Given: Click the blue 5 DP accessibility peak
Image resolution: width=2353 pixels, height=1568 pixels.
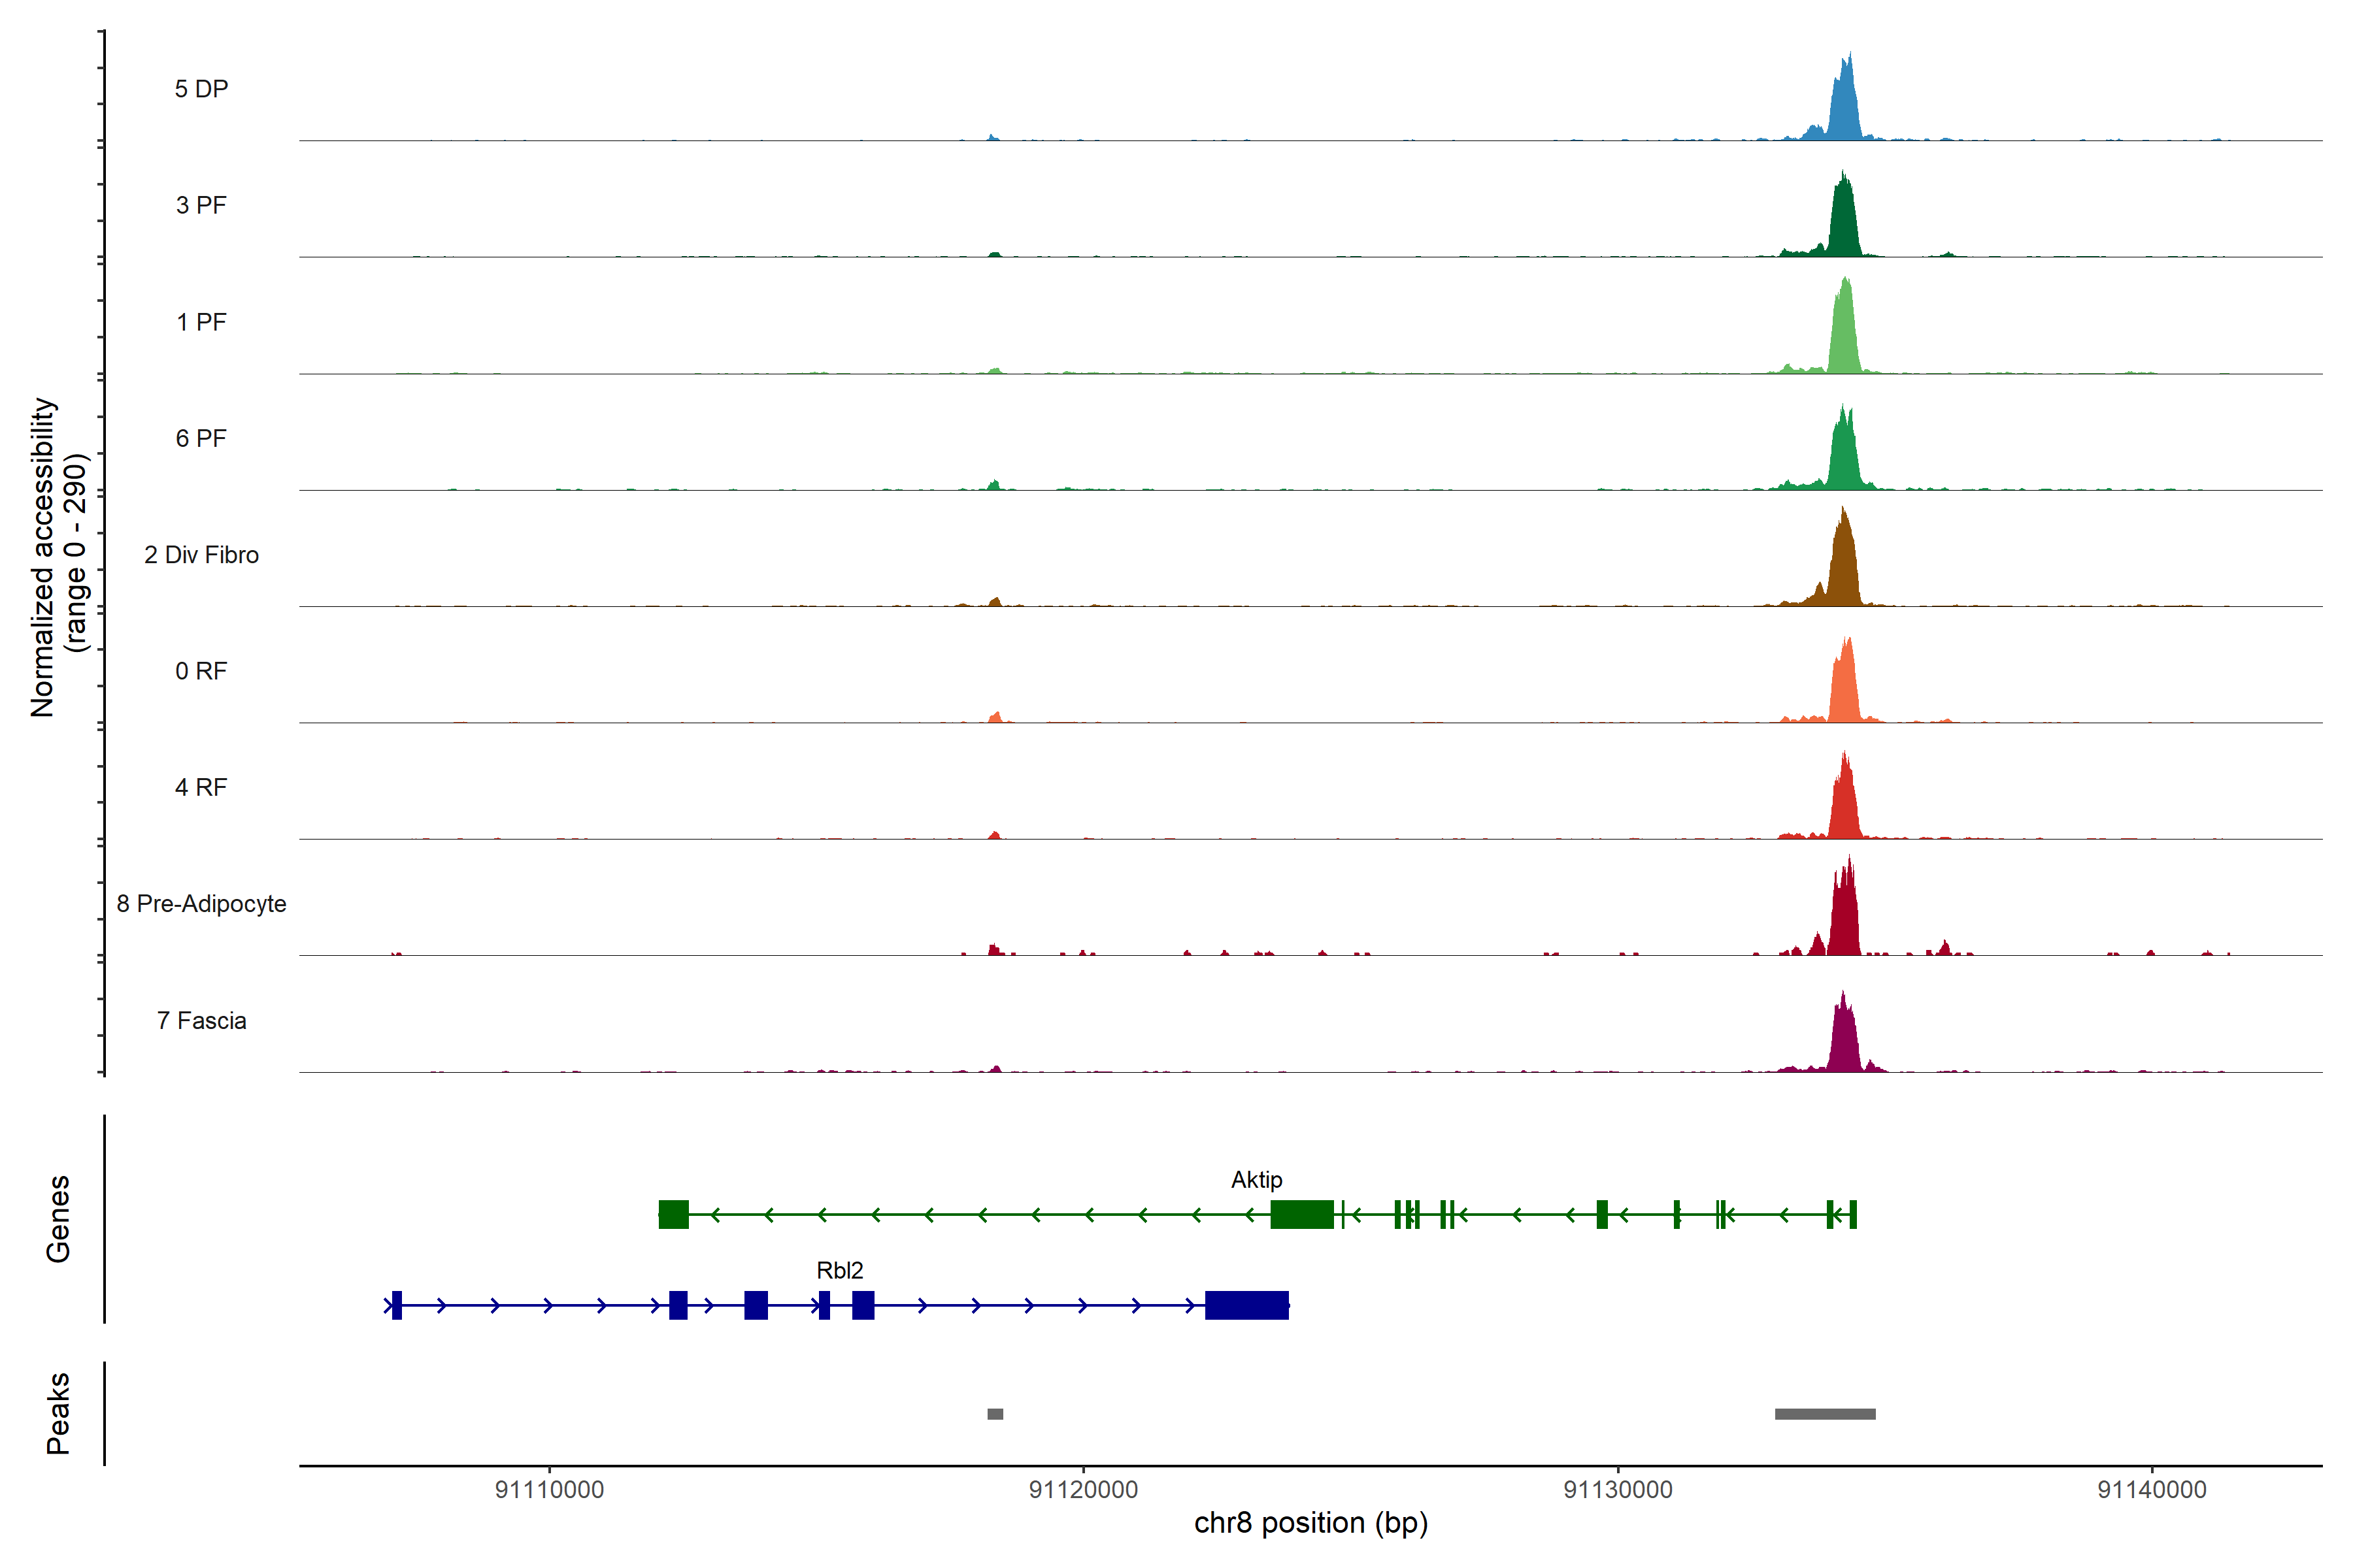Looking at the screenshot, I should tap(1843, 110).
